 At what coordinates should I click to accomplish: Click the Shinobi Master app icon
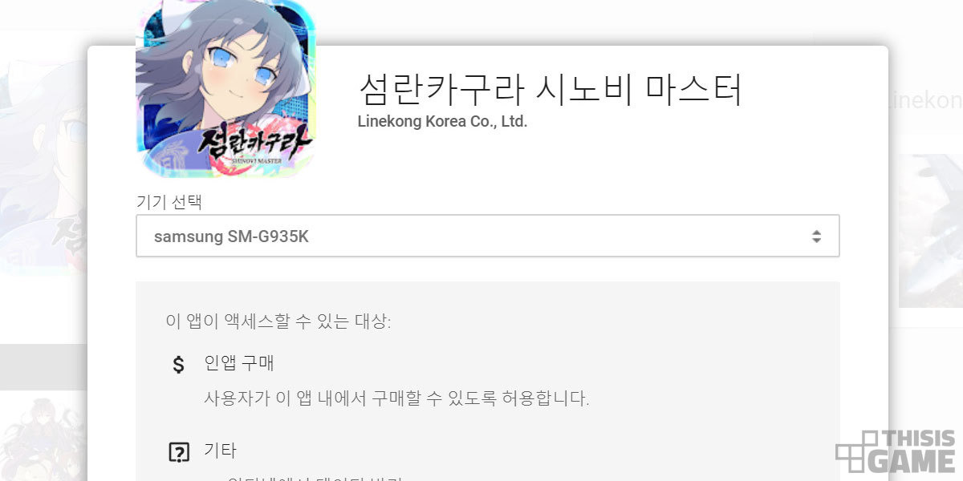click(225, 87)
